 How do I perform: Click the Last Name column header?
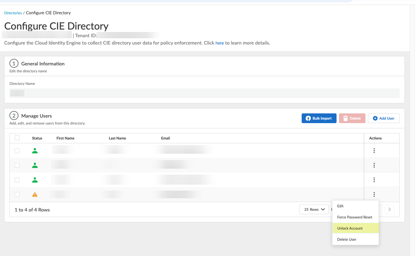click(x=117, y=138)
